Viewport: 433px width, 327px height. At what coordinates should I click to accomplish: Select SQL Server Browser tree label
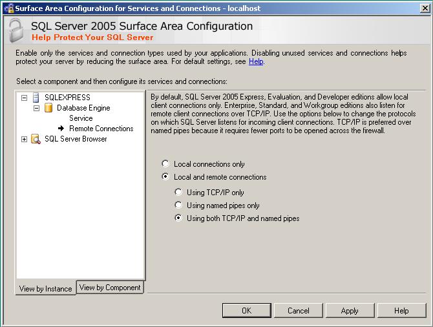click(76, 139)
